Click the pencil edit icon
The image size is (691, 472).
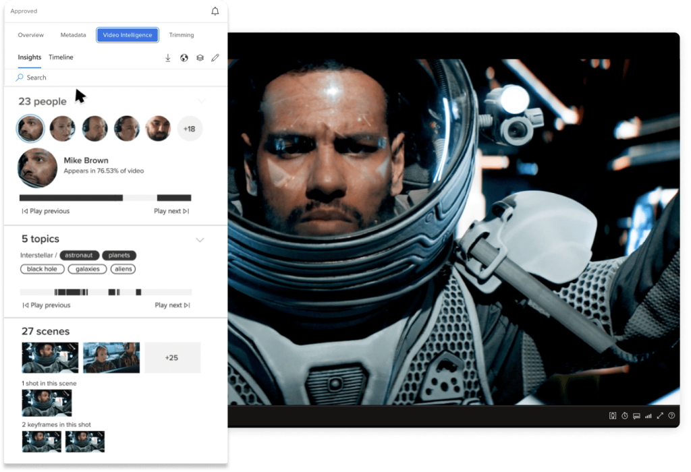pos(215,58)
